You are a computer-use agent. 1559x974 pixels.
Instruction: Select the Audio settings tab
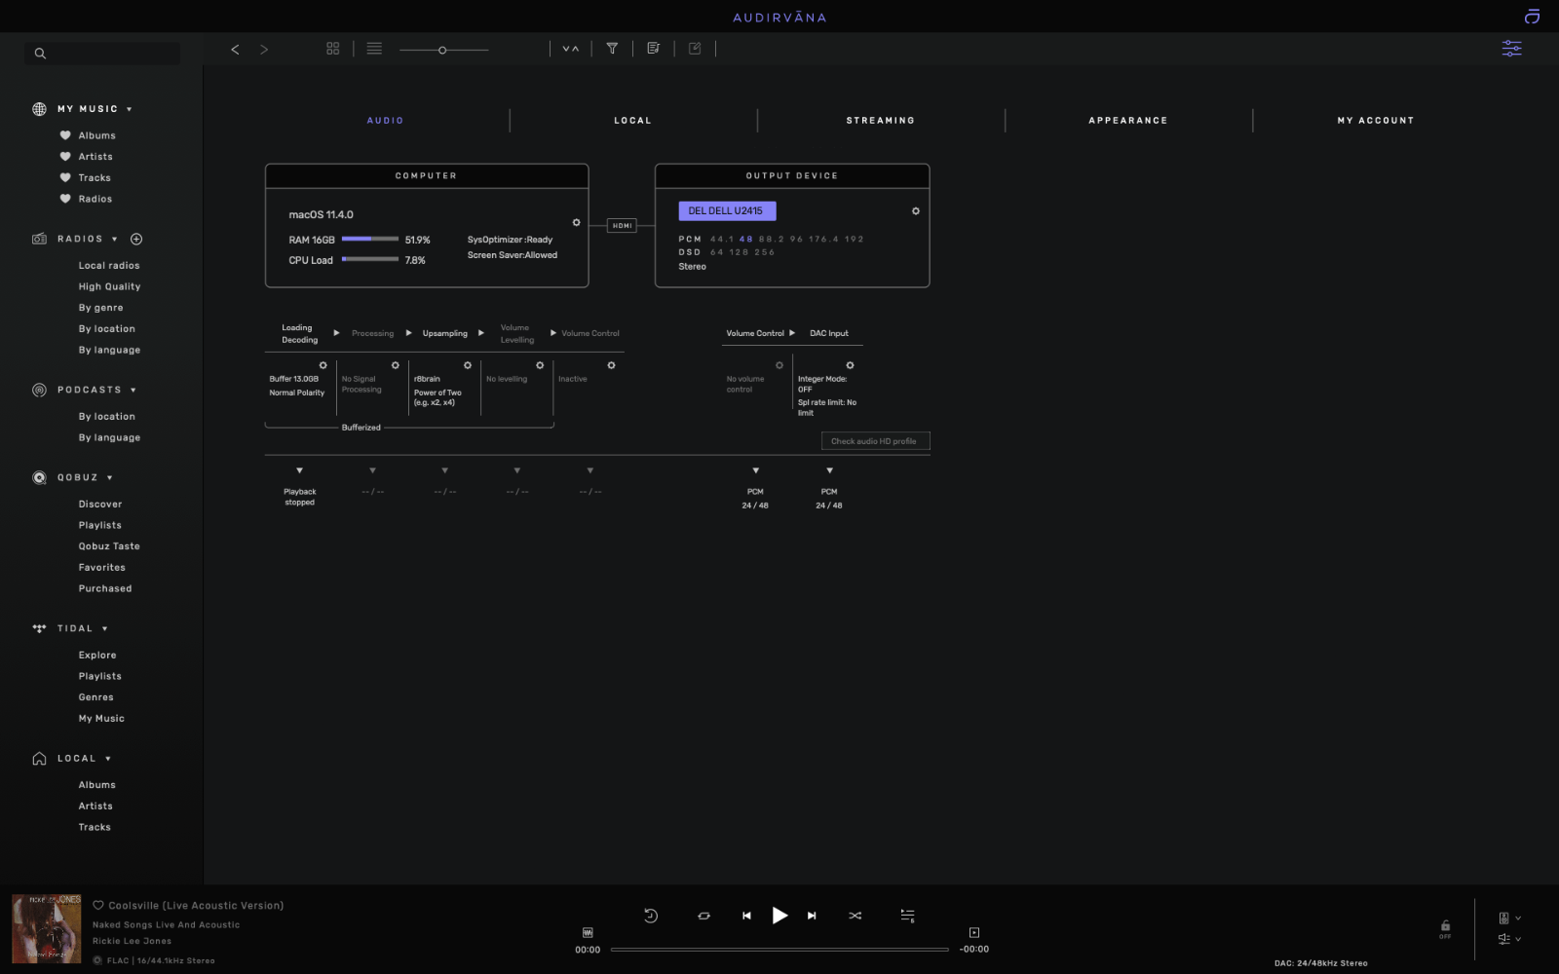385,121
